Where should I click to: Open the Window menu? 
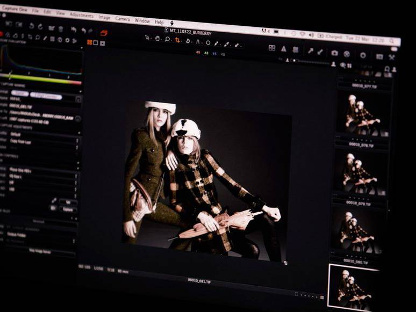(x=142, y=21)
